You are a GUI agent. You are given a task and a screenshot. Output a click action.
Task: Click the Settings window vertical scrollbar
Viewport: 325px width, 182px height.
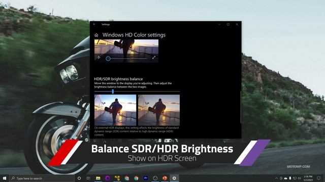pos(241,107)
